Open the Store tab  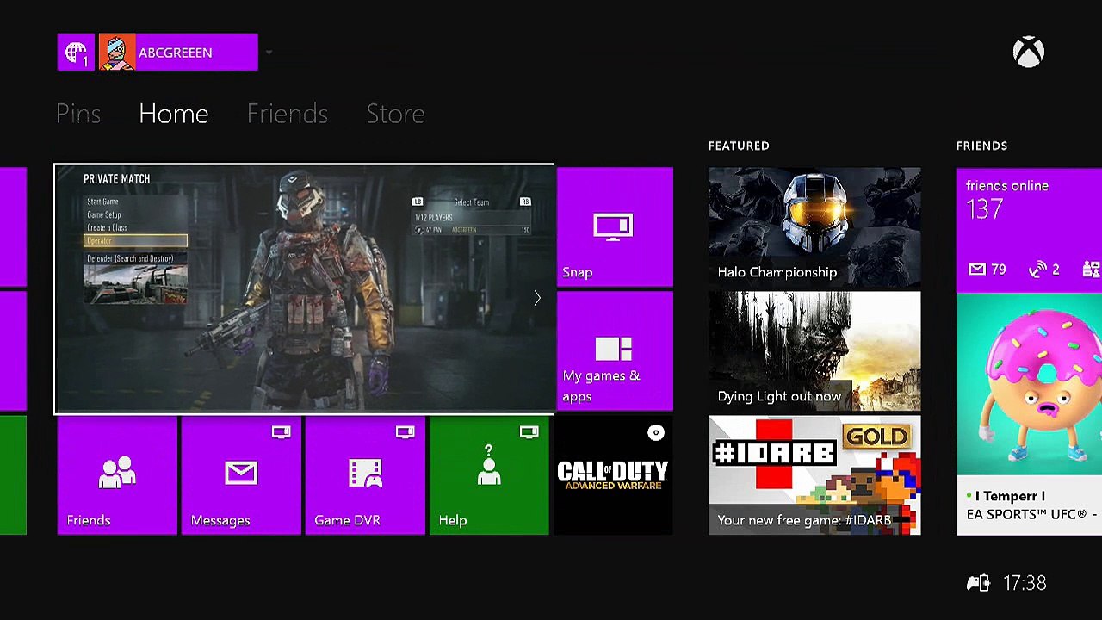pyautogui.click(x=396, y=114)
